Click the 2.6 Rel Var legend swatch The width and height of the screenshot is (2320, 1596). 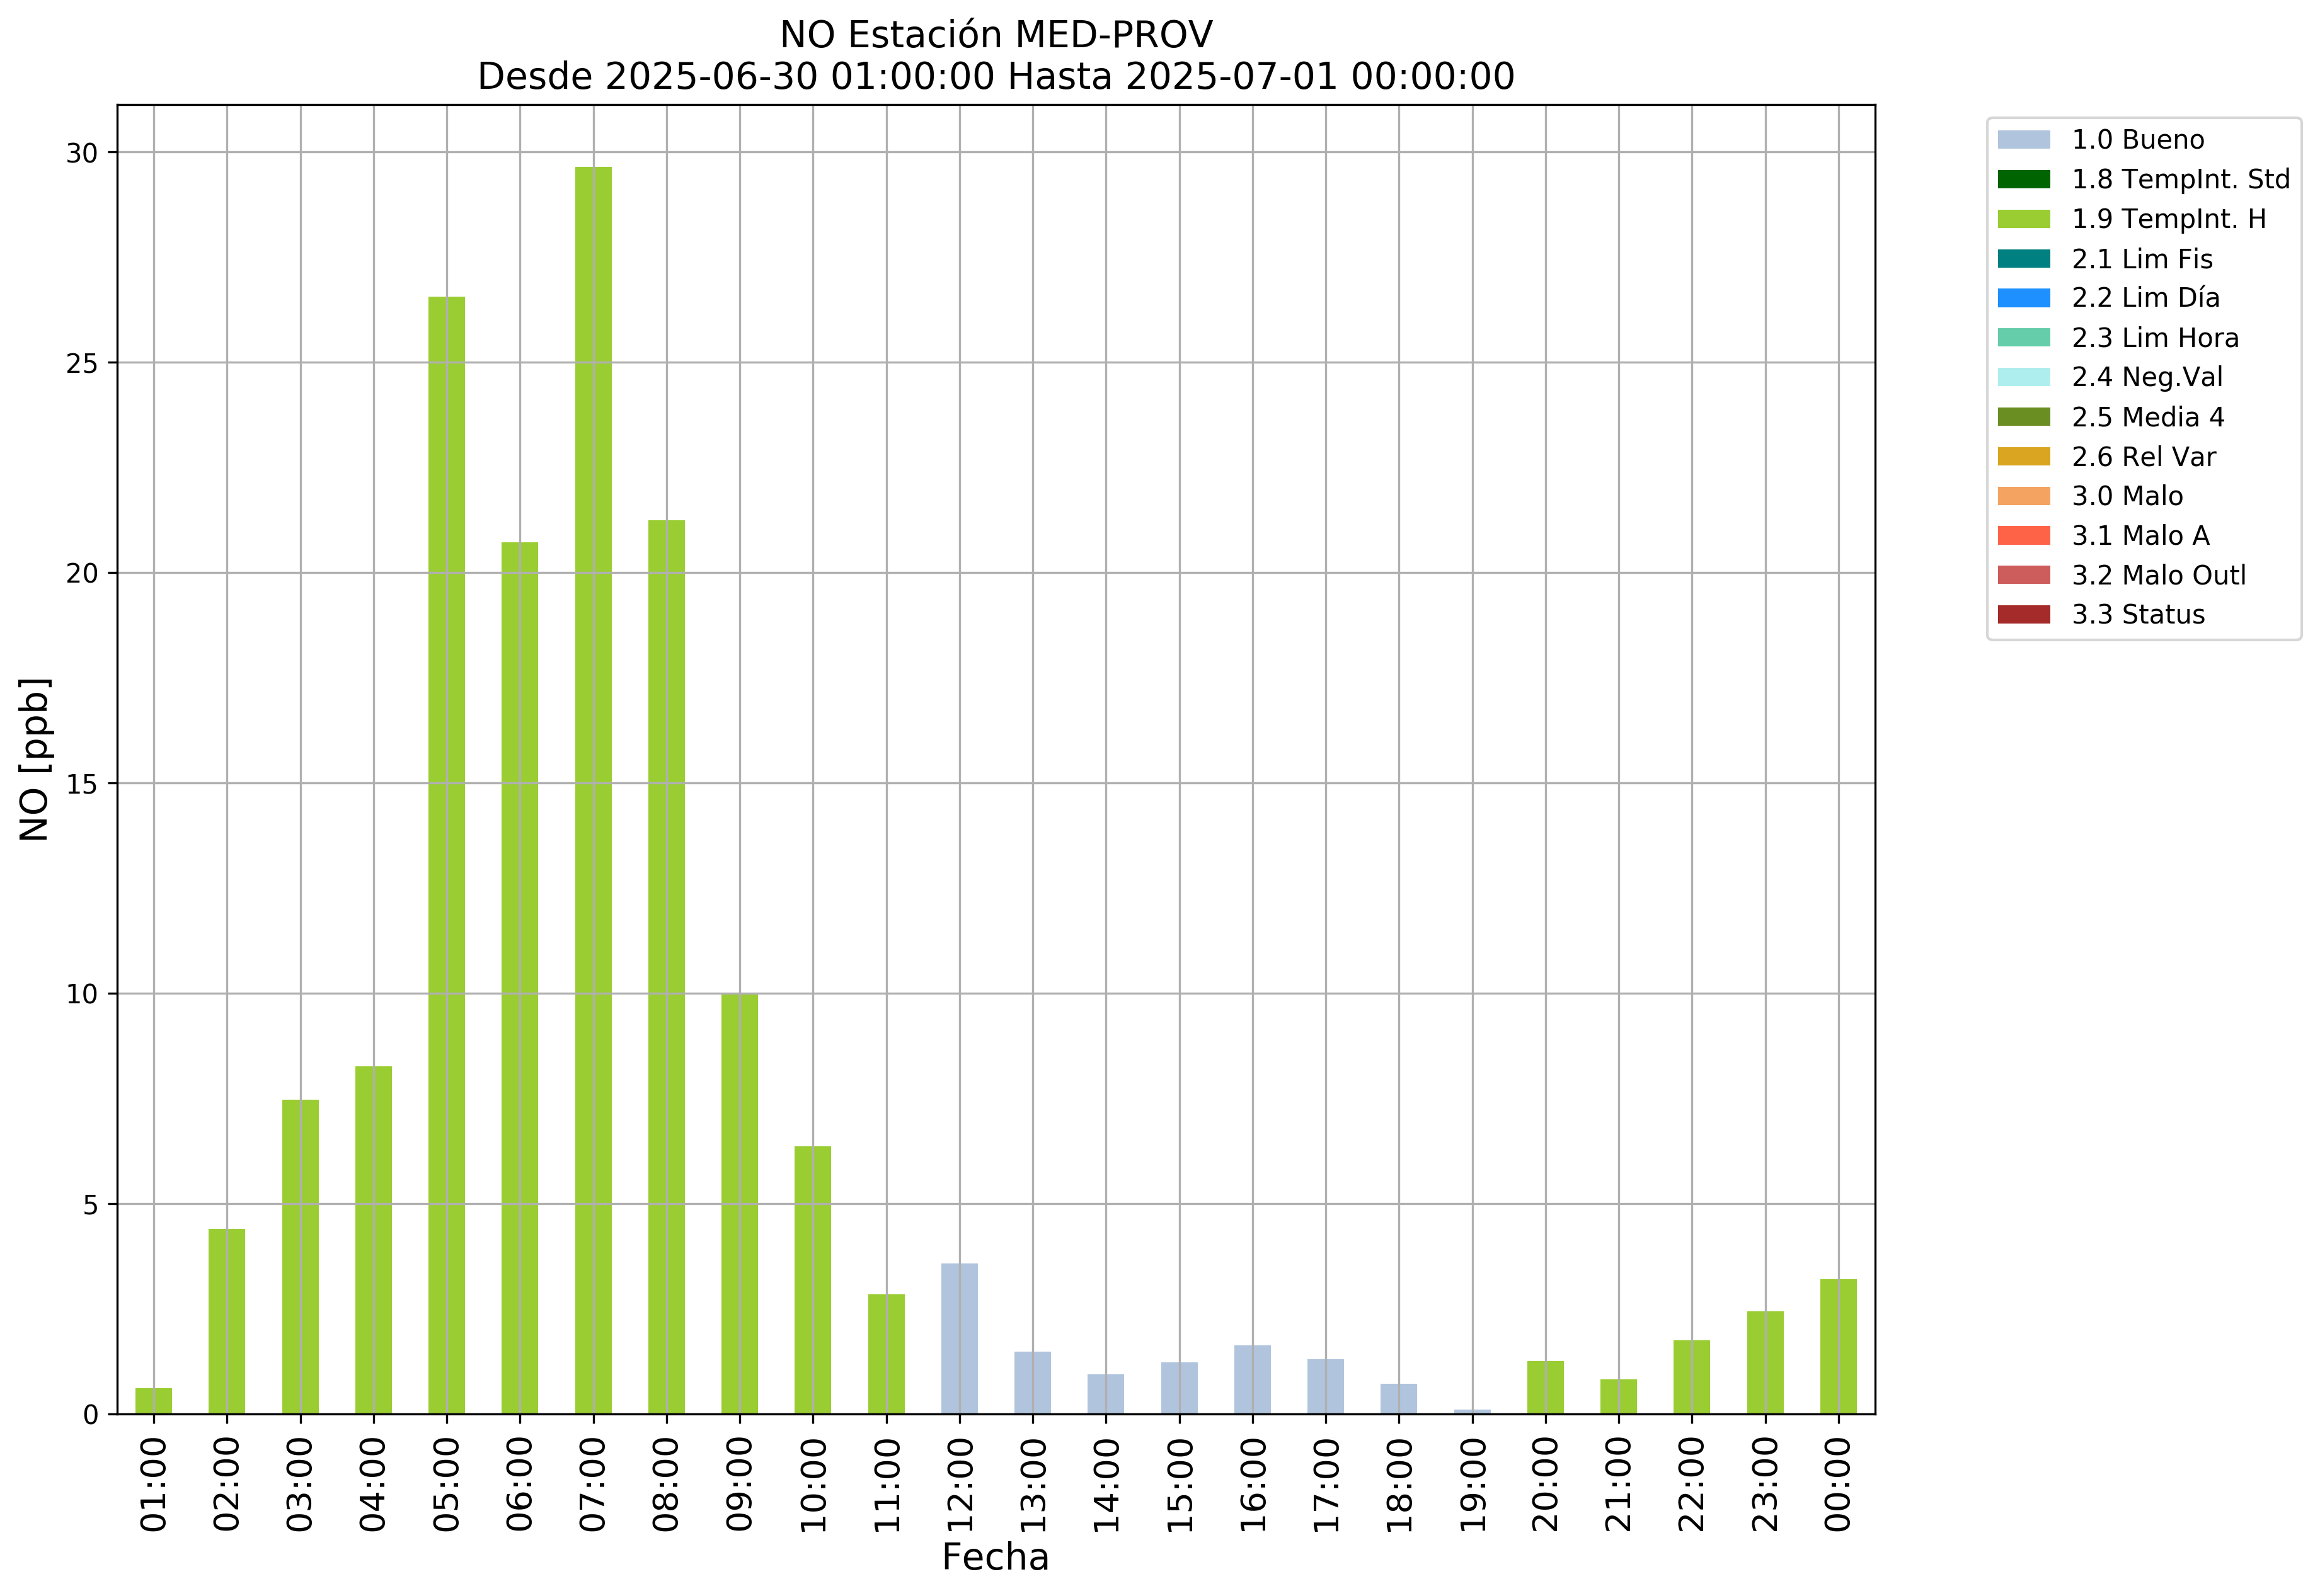(2023, 457)
